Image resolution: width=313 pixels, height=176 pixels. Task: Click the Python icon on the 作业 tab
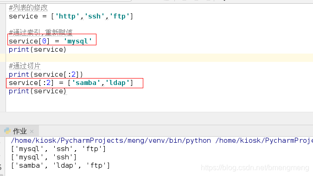7,131
